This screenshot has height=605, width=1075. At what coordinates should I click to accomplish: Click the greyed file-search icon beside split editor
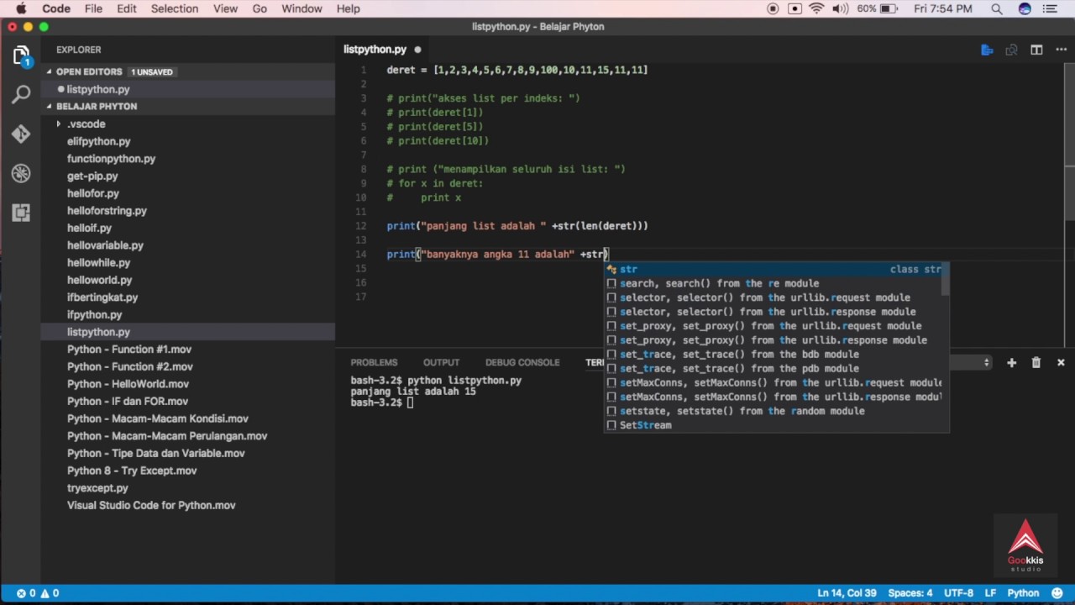(1012, 50)
